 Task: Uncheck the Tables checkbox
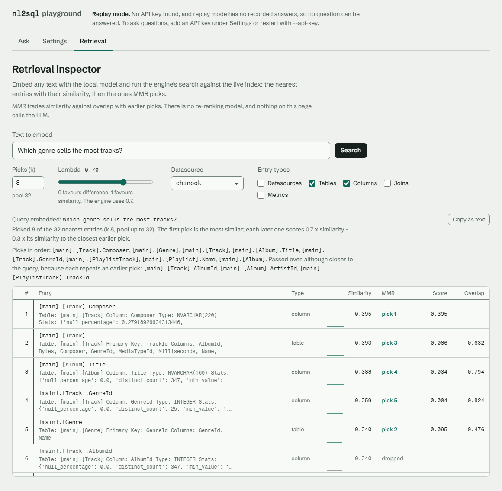(312, 183)
